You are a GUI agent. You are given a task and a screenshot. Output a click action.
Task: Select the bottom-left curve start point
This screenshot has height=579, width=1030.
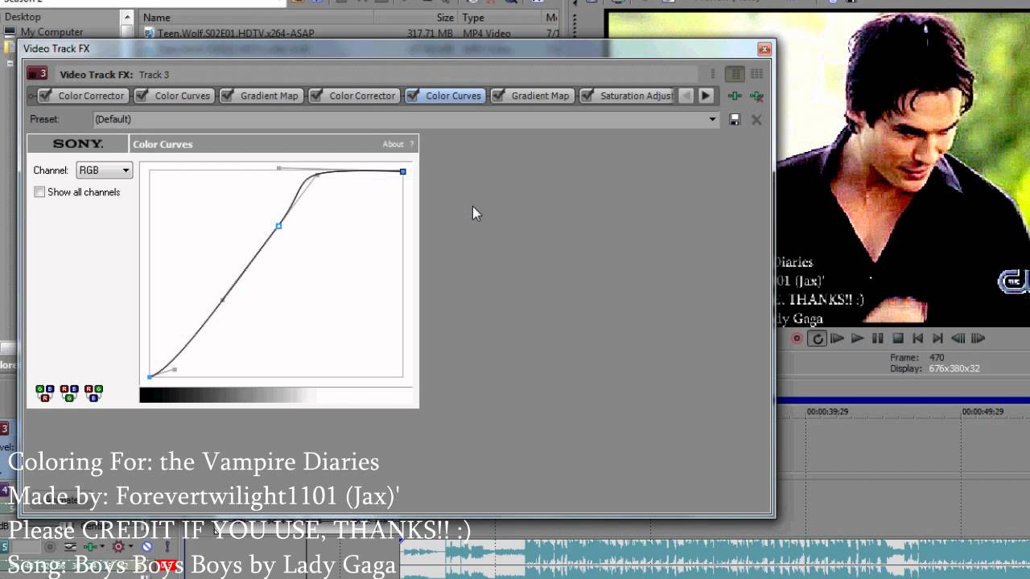[x=150, y=376]
